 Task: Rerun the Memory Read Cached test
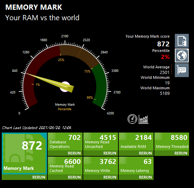(74, 177)
